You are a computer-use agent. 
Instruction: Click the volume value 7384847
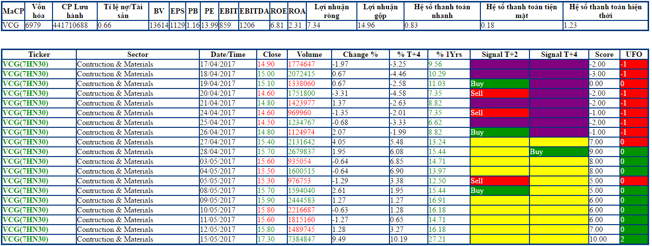click(301, 239)
